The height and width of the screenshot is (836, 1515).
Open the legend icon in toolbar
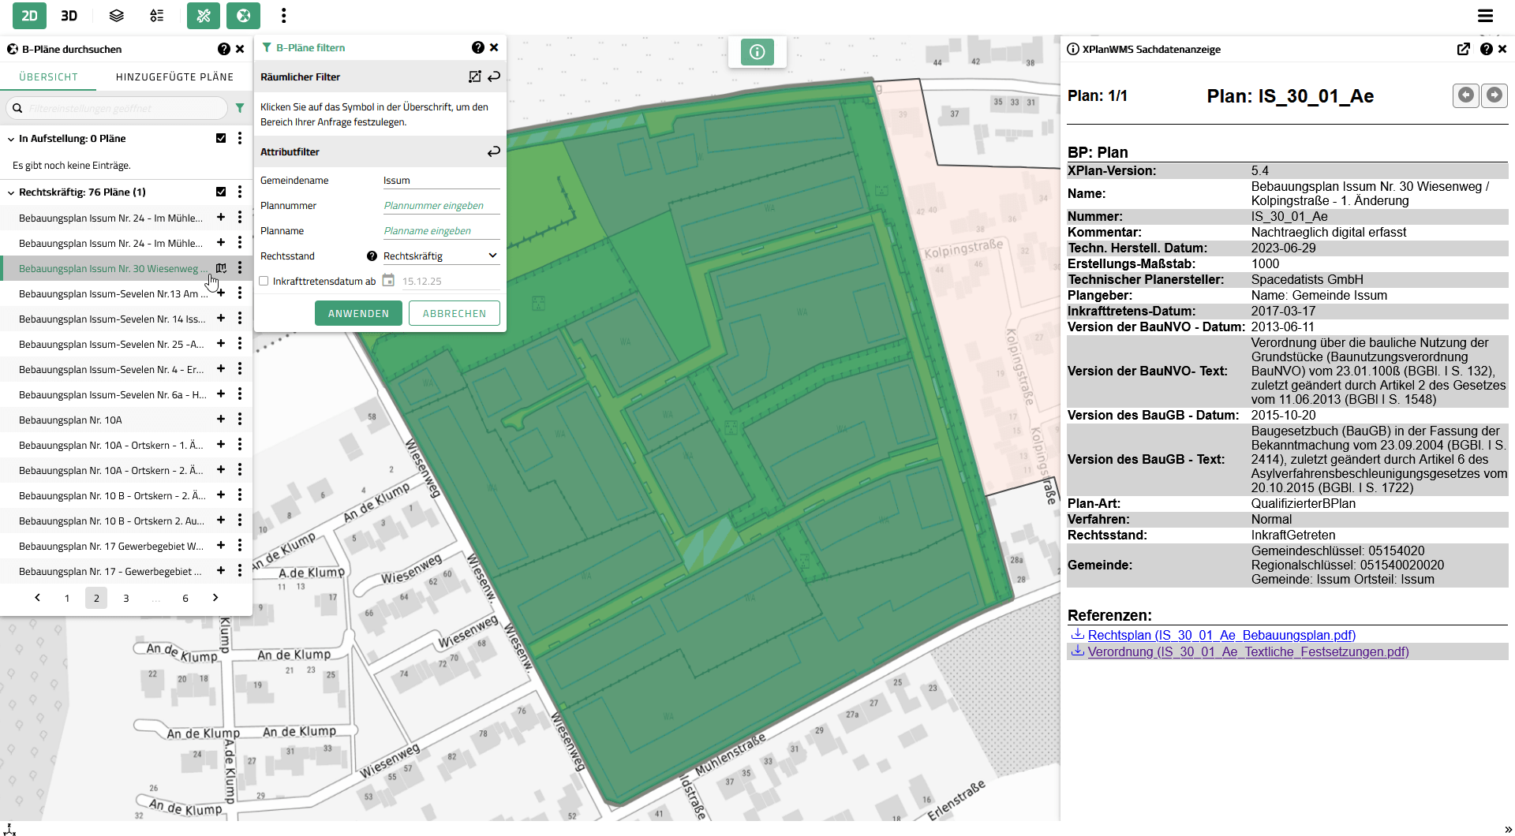157,16
